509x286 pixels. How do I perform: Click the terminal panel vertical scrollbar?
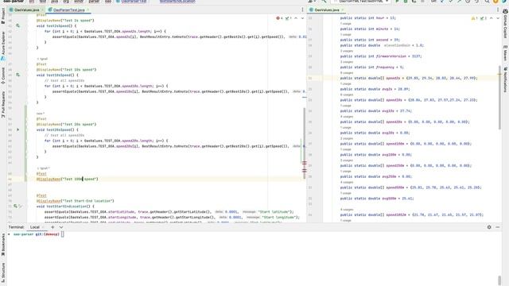499,280
